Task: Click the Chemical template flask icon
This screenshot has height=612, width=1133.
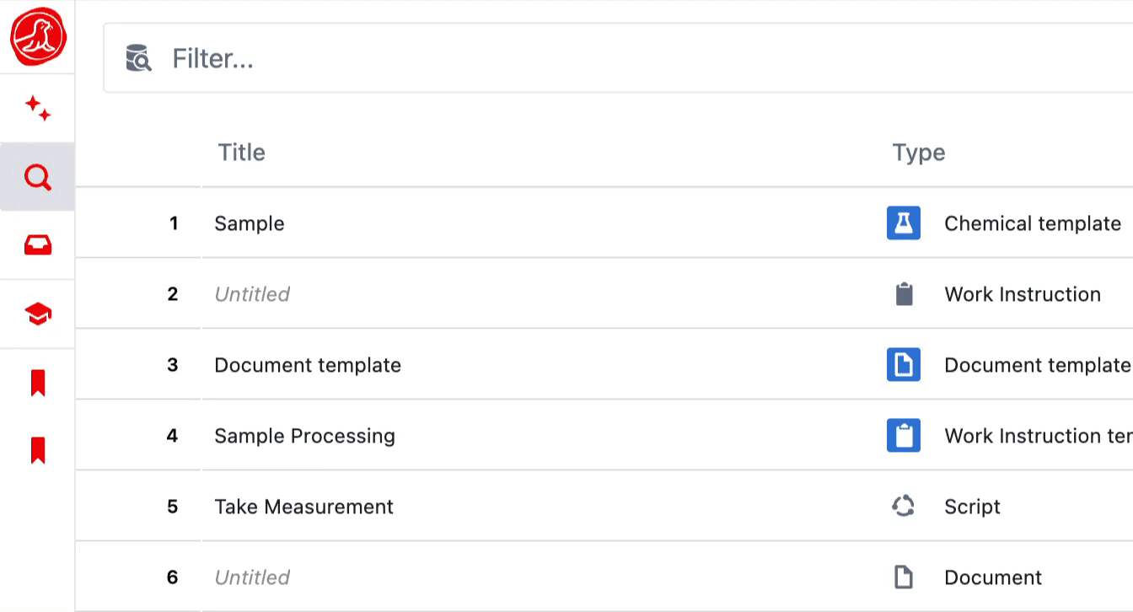Action: [903, 223]
